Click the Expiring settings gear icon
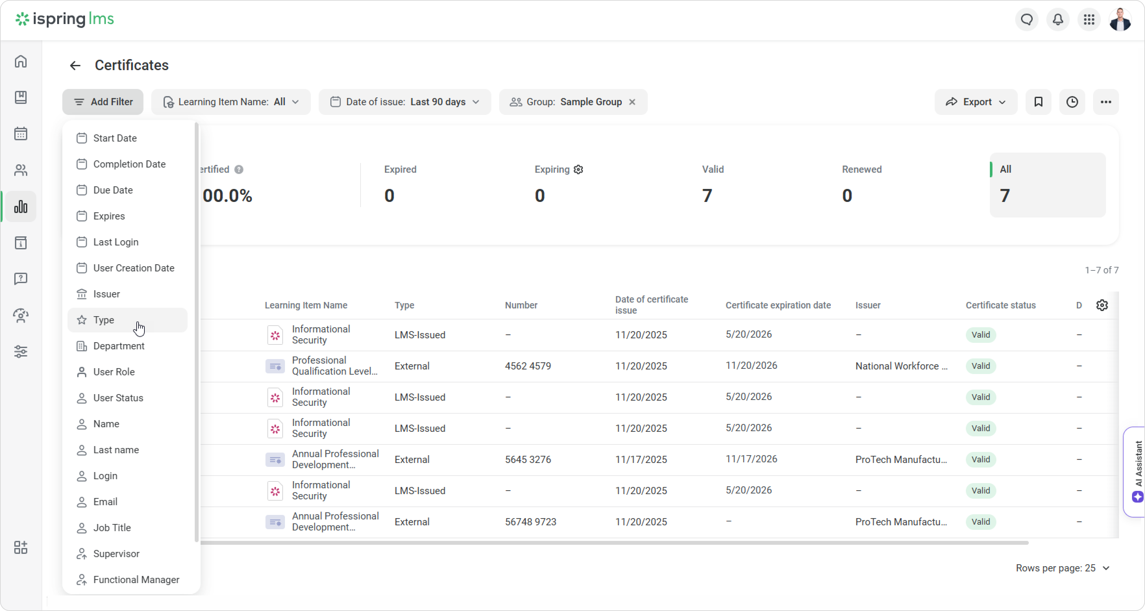 (x=578, y=169)
